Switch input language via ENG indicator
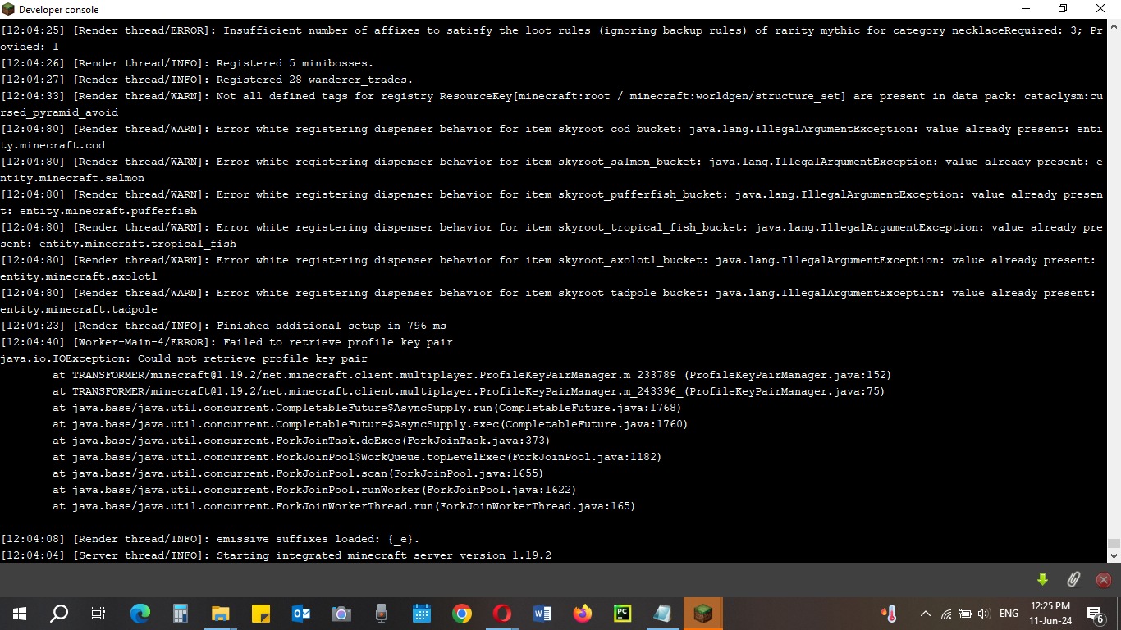Image resolution: width=1121 pixels, height=630 pixels. 1009,614
